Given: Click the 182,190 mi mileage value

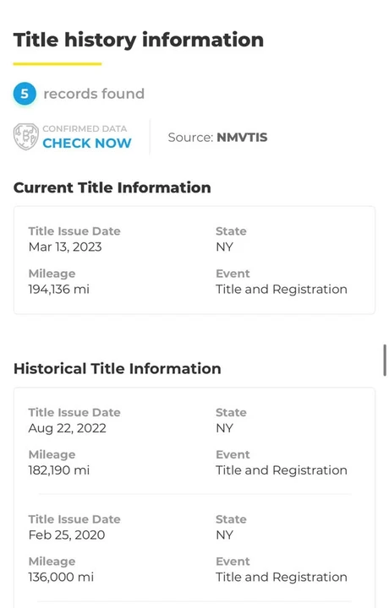Looking at the screenshot, I should tap(59, 470).
